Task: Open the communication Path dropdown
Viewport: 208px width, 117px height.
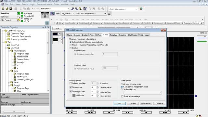Action: [105, 14]
